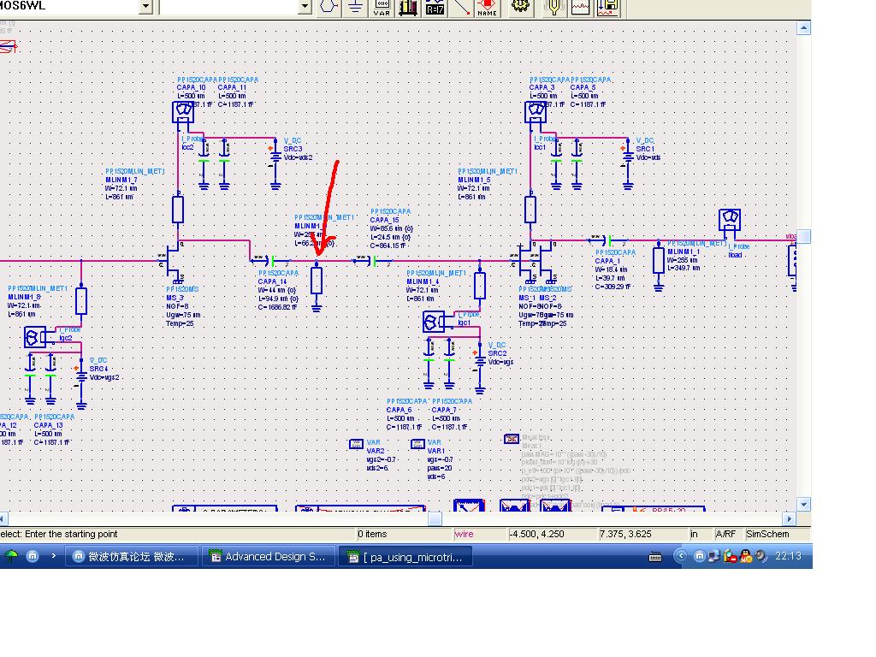Image resolution: width=876 pixels, height=657 pixels.
Task: Expand hidden system tray icons arrow
Action: 680,556
